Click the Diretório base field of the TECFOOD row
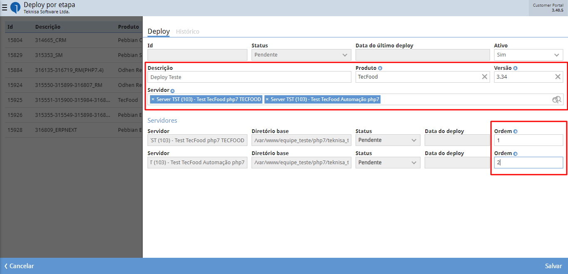Screen dimensions: 568x274 [x=301, y=140]
